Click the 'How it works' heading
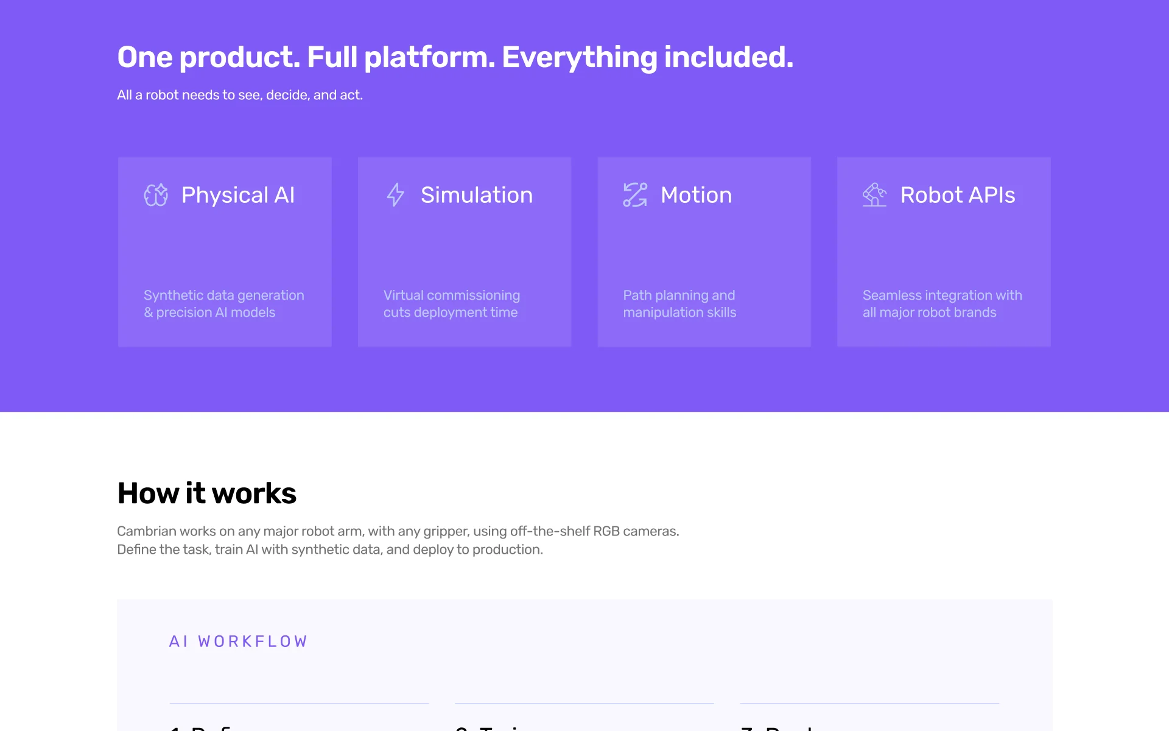The width and height of the screenshot is (1169, 731). pyautogui.click(x=207, y=493)
